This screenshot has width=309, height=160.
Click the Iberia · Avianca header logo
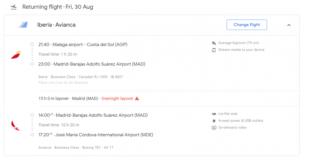pyautogui.click(x=23, y=25)
